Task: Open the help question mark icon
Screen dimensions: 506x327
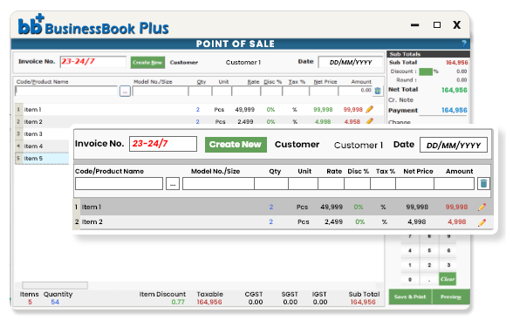Action: point(464,44)
